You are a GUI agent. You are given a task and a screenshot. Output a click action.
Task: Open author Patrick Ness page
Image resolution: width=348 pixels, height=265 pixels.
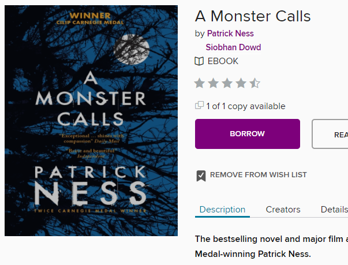pos(230,33)
